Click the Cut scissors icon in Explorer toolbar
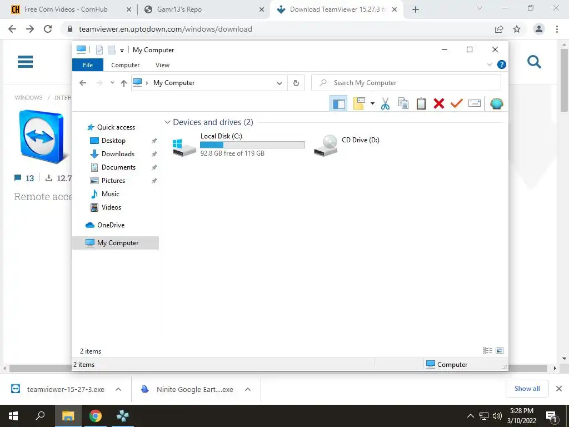The height and width of the screenshot is (427, 569). (386, 104)
